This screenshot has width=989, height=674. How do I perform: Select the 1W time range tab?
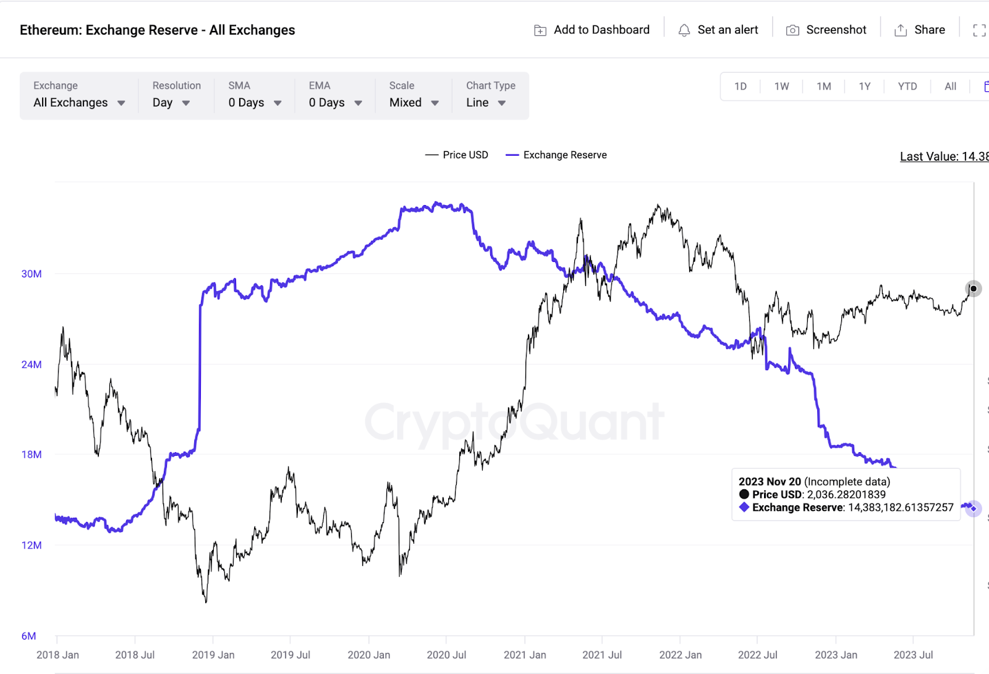click(781, 86)
